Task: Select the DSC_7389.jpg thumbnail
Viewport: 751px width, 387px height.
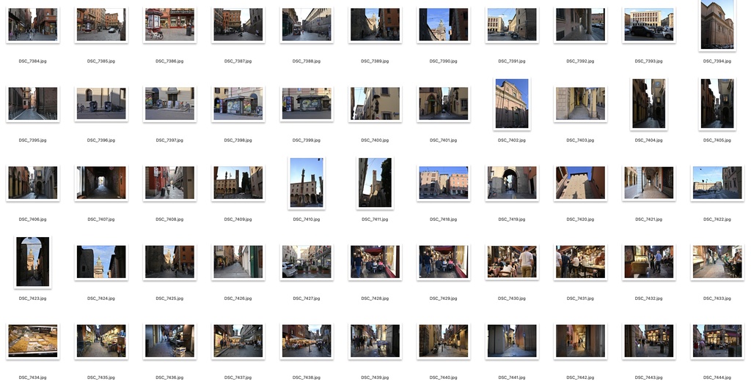Action: pos(375,24)
